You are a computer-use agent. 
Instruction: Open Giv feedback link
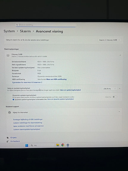click(15, 141)
